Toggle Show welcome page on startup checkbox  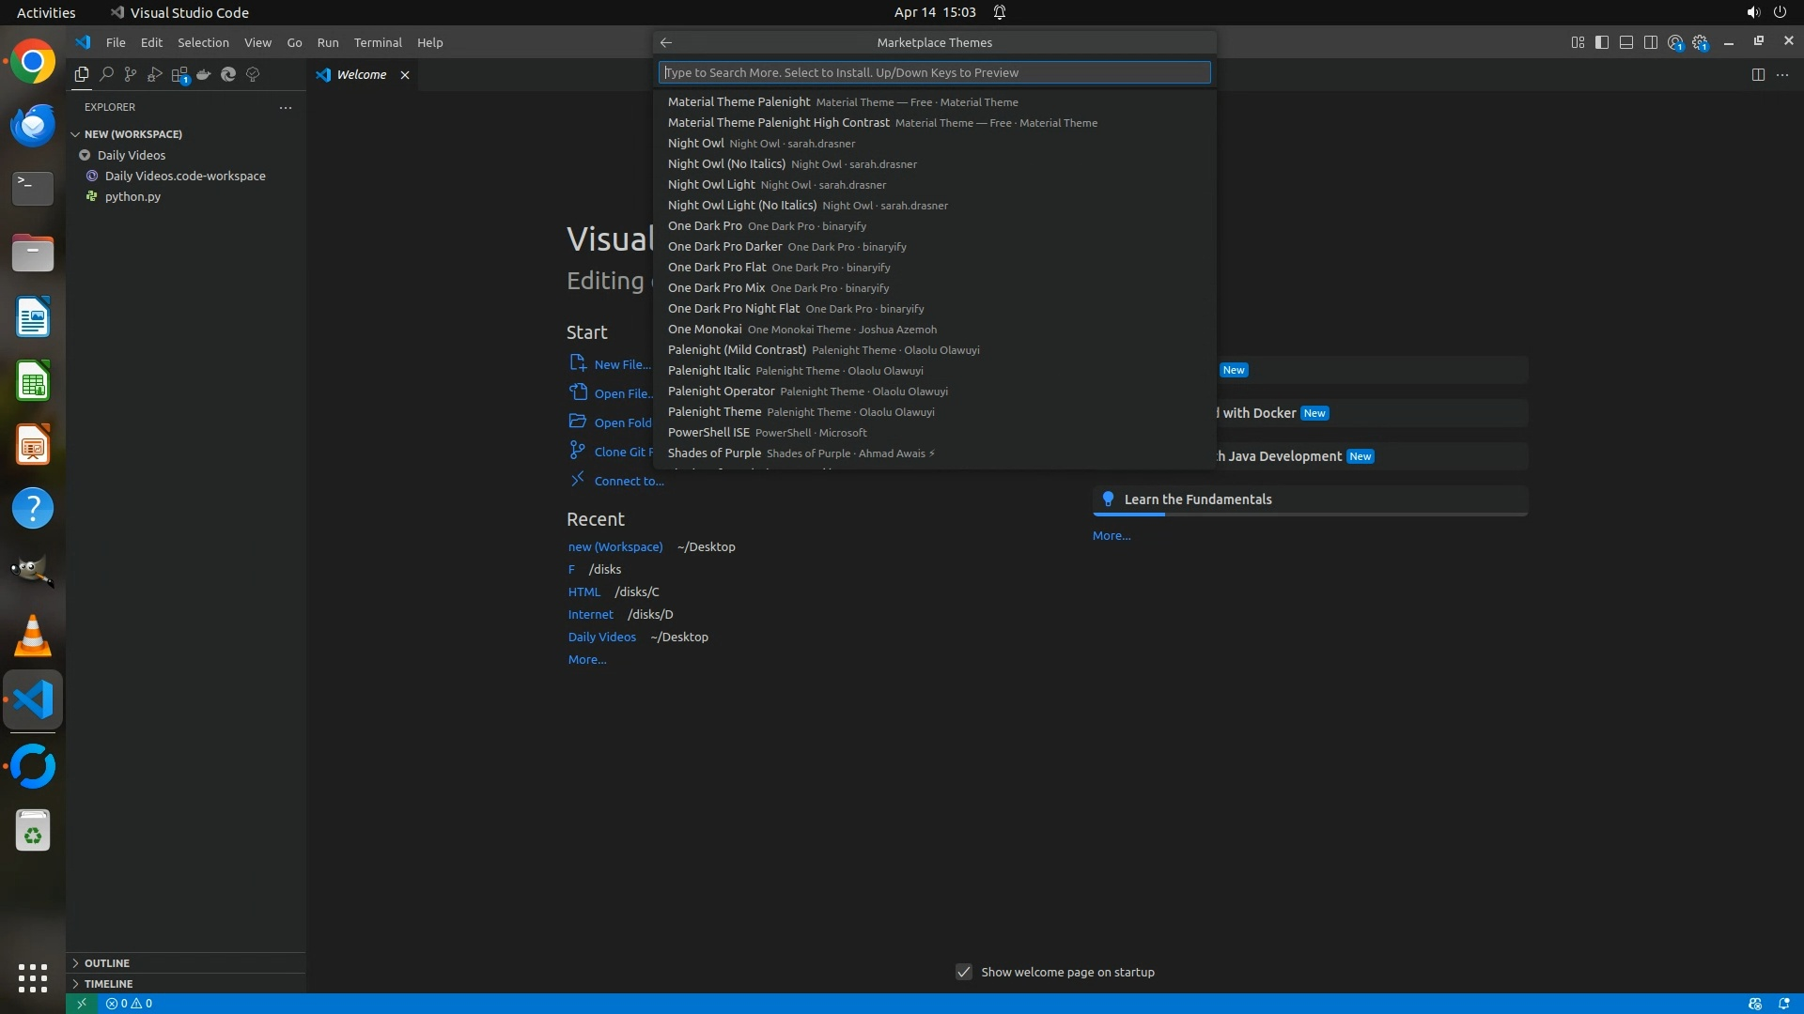coord(964,972)
